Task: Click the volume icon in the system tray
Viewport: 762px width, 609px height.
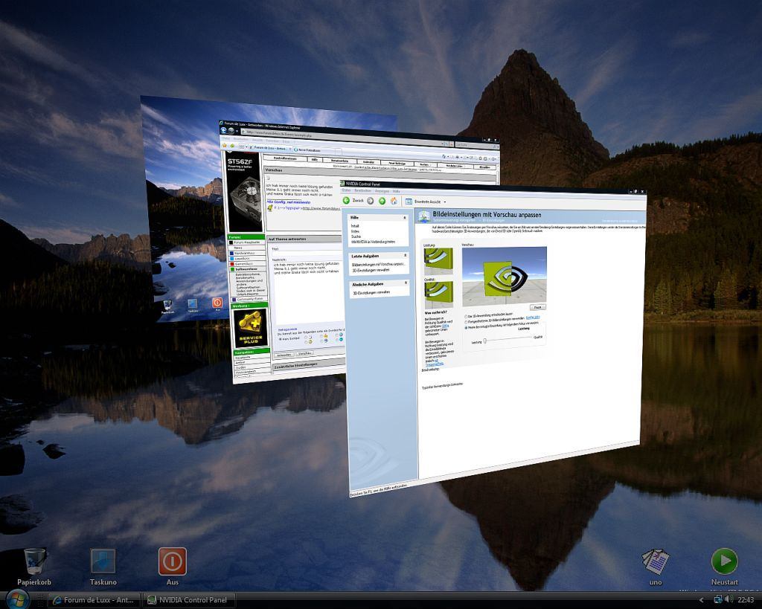Action: pos(729,600)
